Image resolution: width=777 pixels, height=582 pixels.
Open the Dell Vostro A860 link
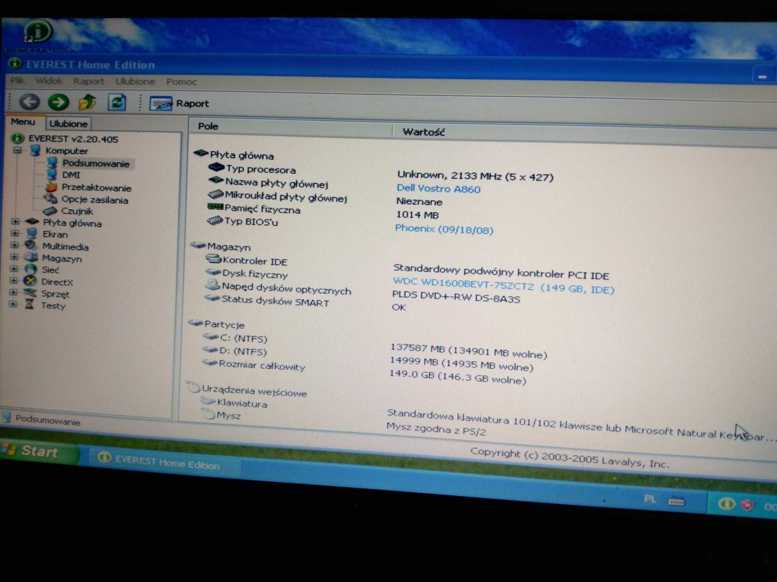[438, 189]
